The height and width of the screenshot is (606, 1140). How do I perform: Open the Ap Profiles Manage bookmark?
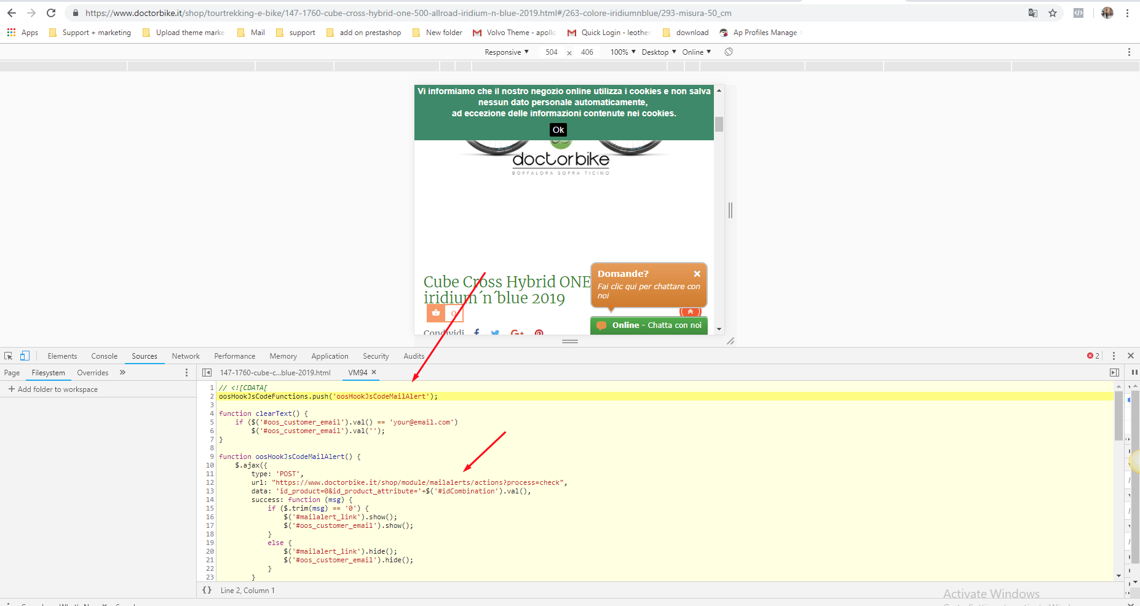coord(758,33)
